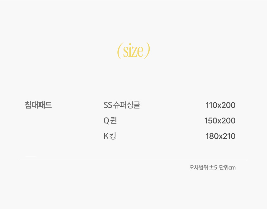267x209 pixels.
Task: Click the 오차범위 tolerance text
Action: point(199,167)
